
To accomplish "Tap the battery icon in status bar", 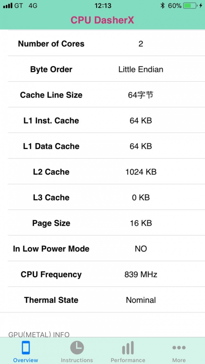I will click(190, 5).
